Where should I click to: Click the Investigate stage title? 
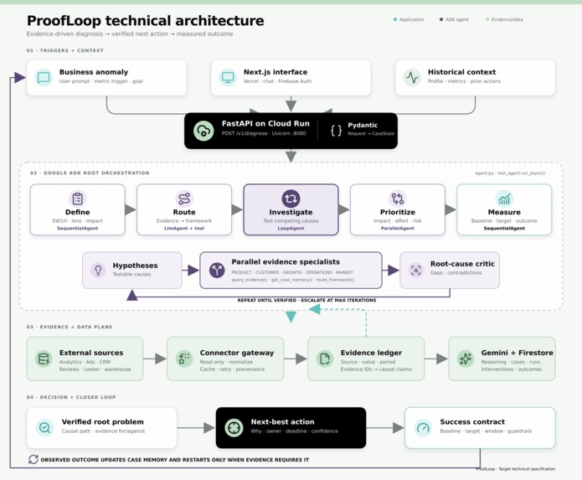(291, 212)
